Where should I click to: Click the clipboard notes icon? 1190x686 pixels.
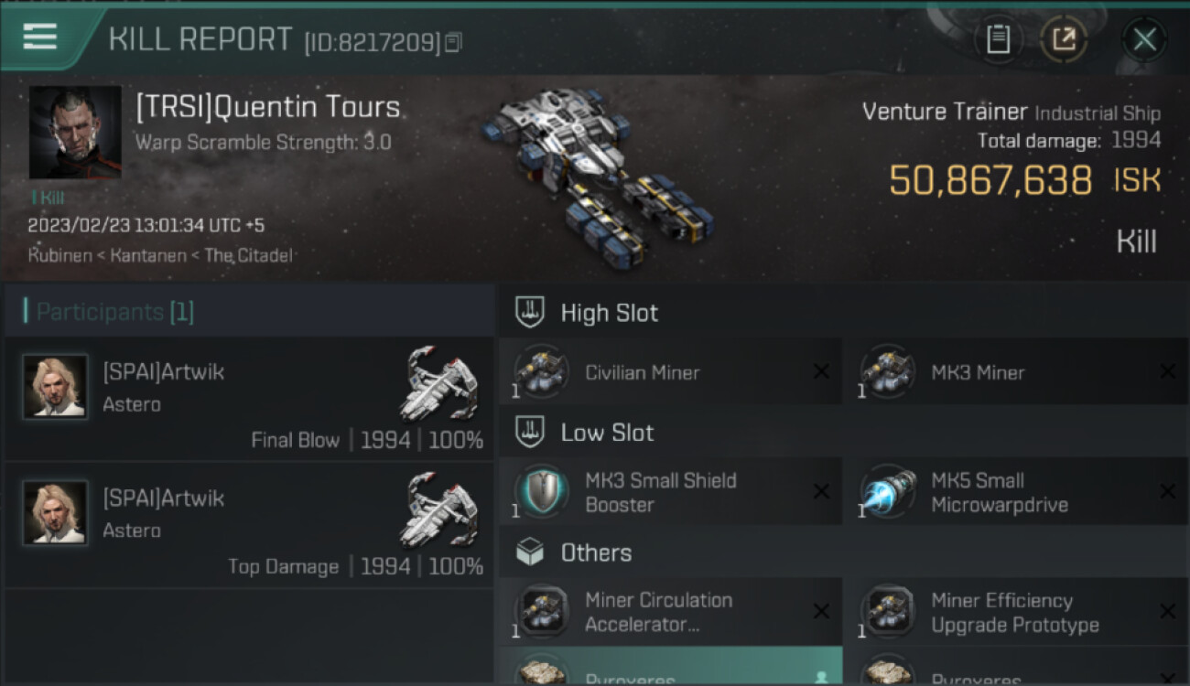tap(998, 39)
